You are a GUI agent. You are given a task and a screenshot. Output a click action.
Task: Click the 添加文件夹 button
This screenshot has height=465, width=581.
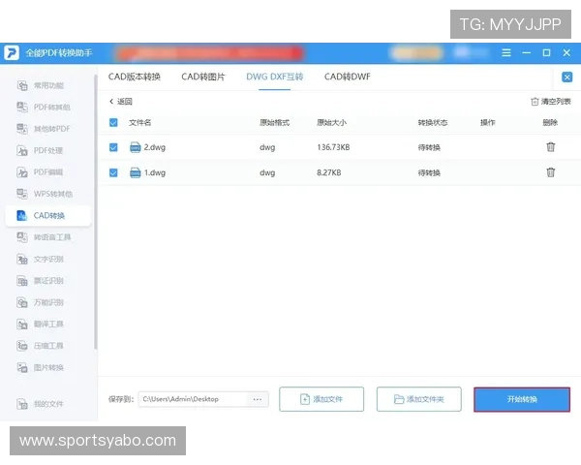click(x=418, y=399)
